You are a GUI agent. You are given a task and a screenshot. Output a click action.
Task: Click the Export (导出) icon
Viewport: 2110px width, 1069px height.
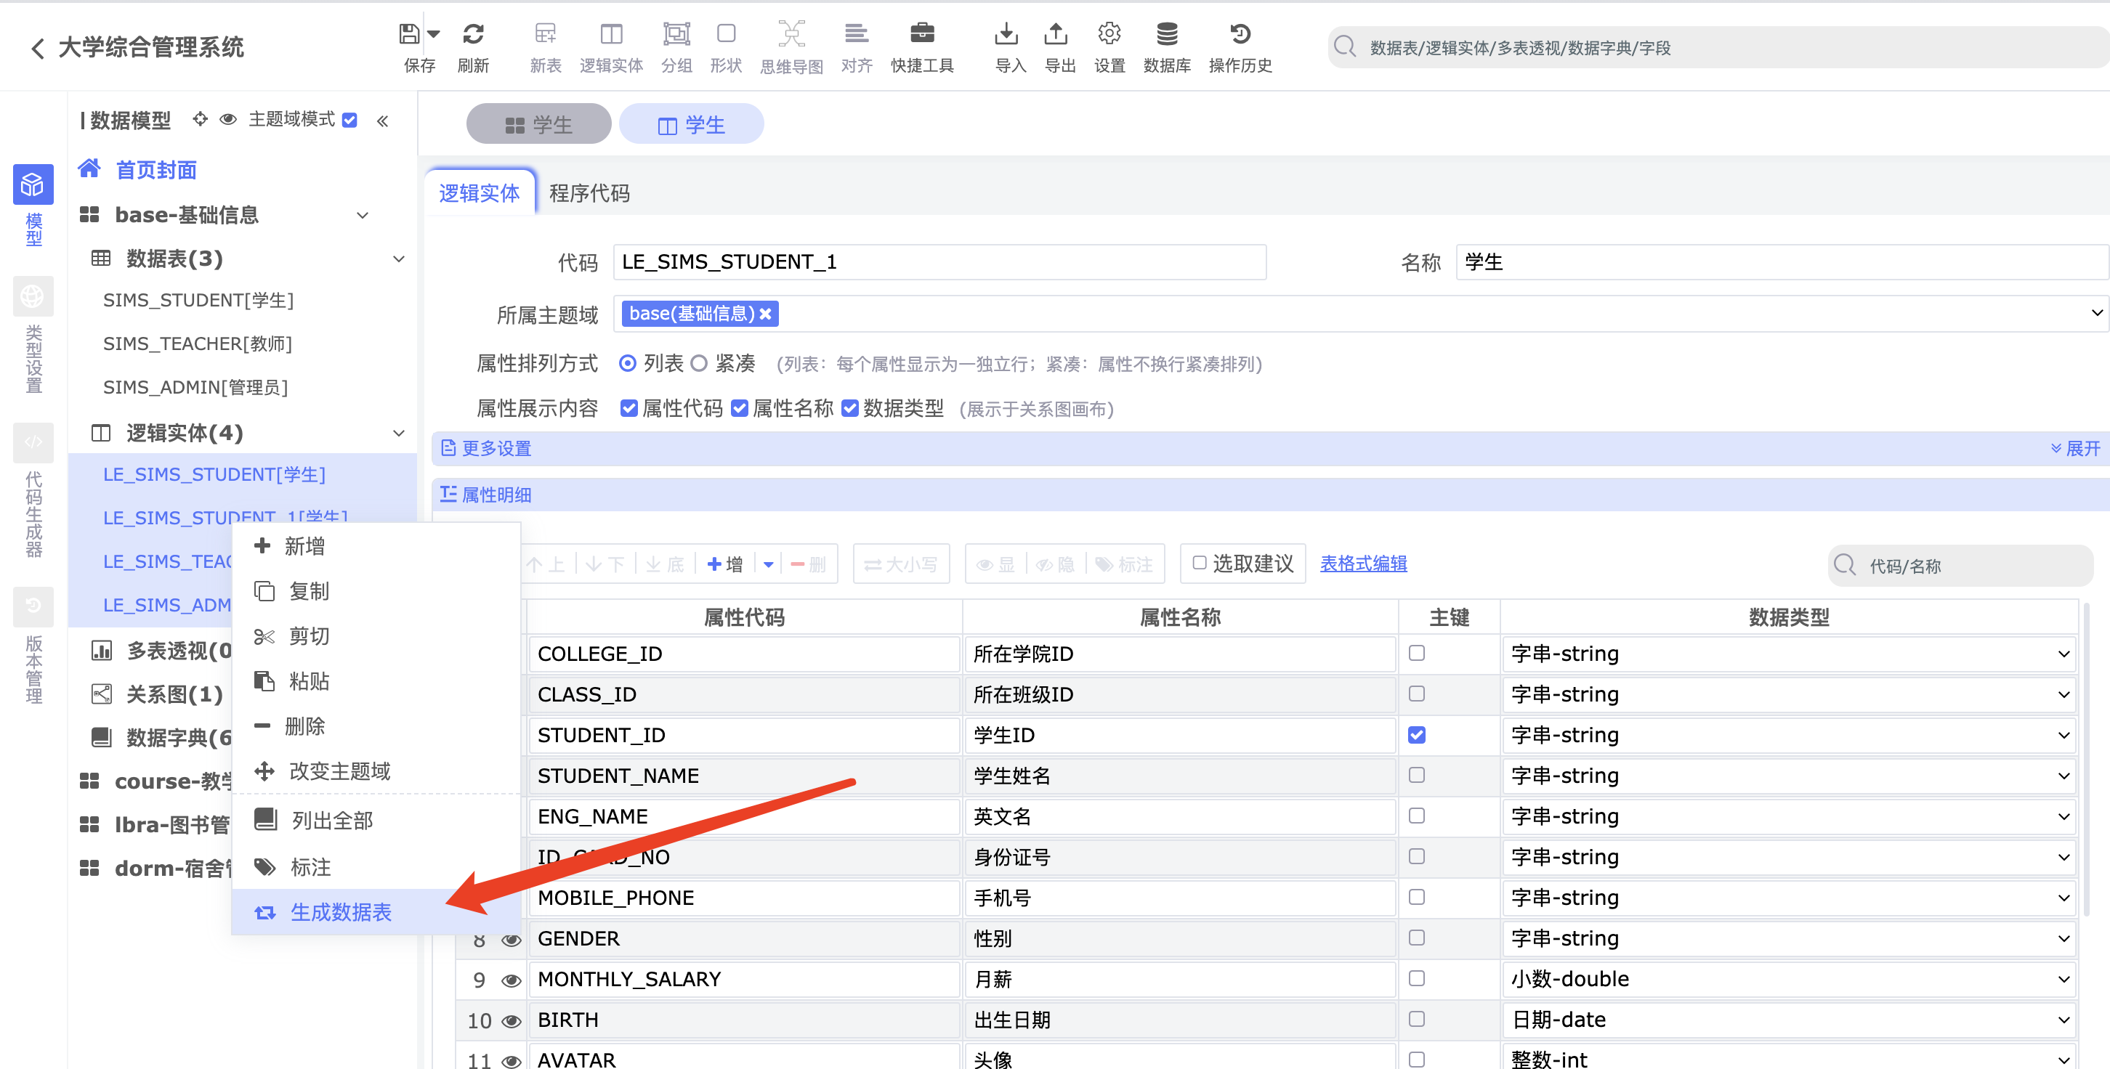tap(1056, 34)
